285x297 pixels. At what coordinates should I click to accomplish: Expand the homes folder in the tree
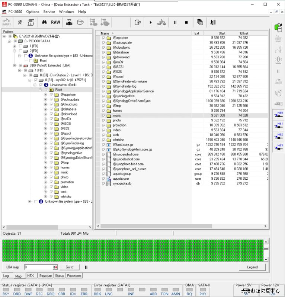point(45,167)
